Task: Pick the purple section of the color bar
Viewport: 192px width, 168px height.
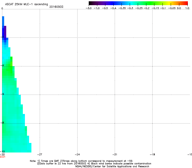Action: (103, 3)
